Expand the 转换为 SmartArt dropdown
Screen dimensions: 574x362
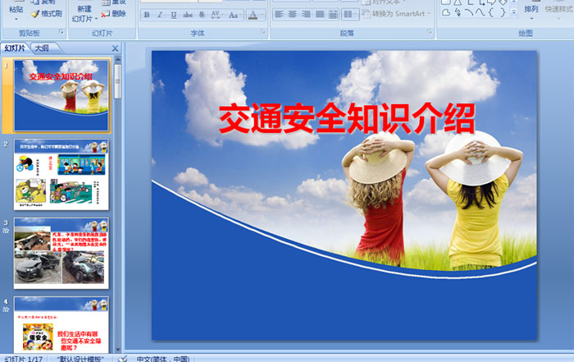[x=428, y=14]
